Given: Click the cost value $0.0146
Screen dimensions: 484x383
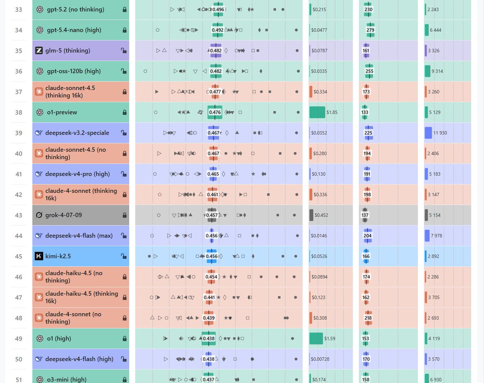Looking at the screenshot, I should tap(319, 235).
